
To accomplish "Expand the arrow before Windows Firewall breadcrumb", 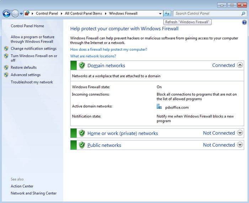I will coord(106,13).
